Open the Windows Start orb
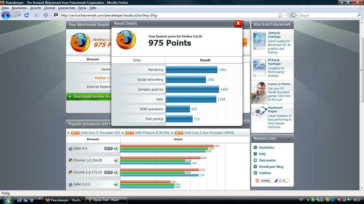The height and width of the screenshot is (204, 364). tap(7, 199)
